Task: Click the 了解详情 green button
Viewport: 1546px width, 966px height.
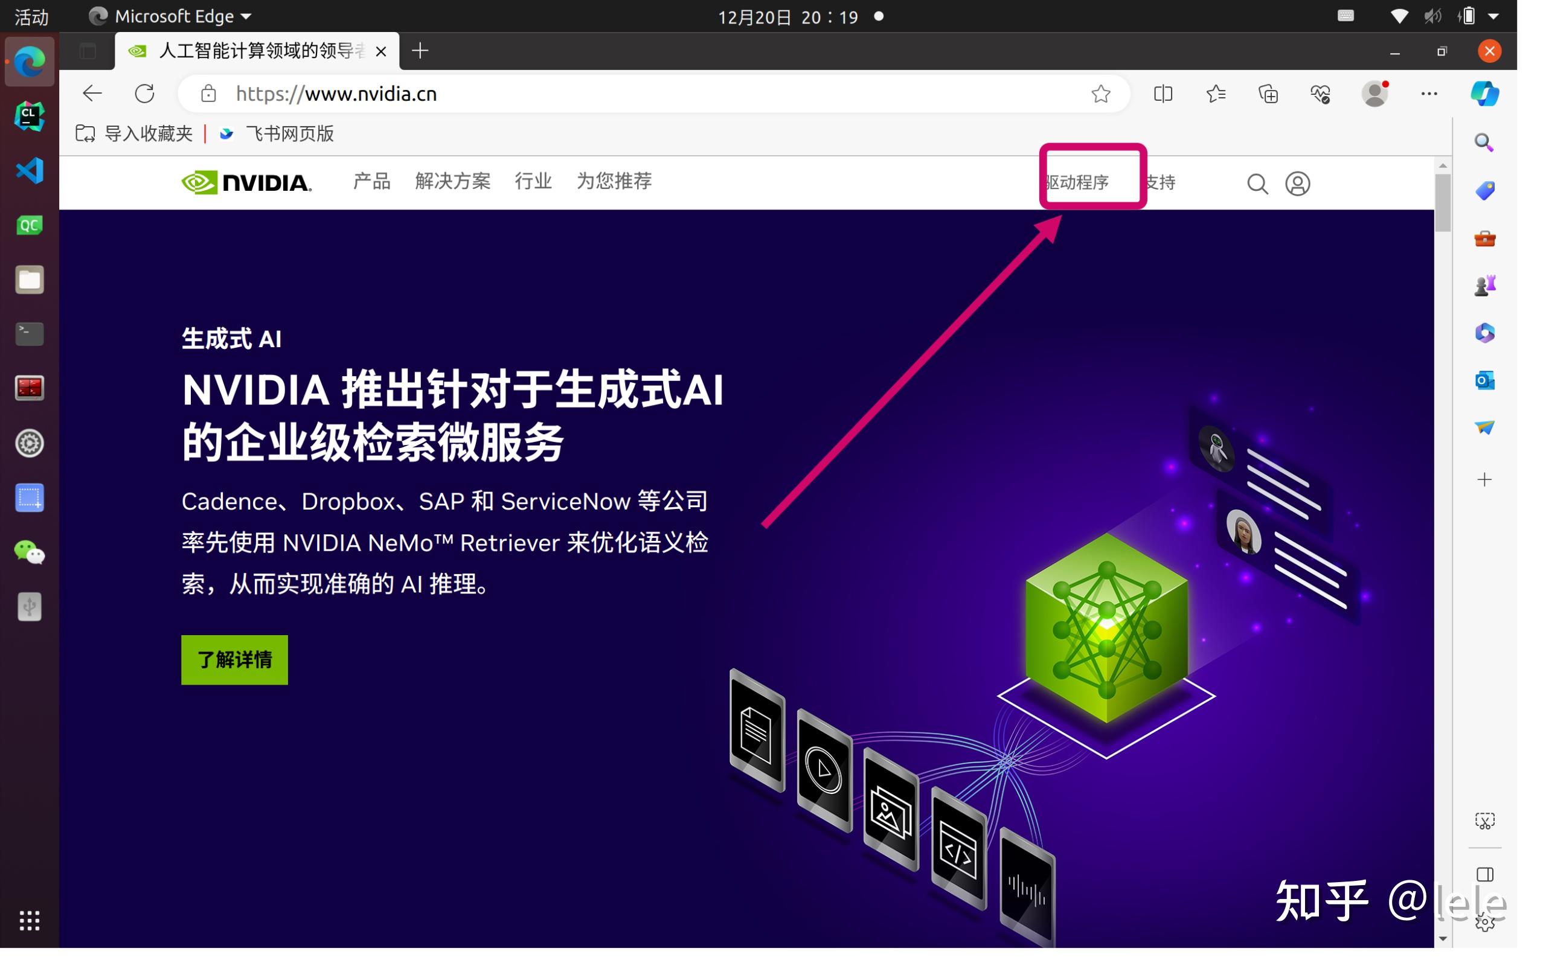Action: click(234, 659)
